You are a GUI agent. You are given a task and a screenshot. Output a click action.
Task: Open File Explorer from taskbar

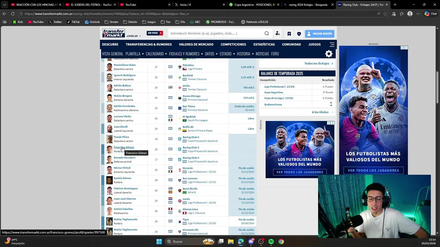pos(231,242)
